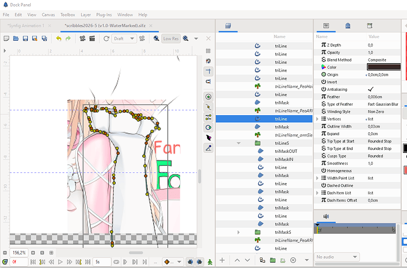Screen dimensions: 407x268
Task: Toggle snap-to-guides magnet icon
Action: tap(208, 81)
